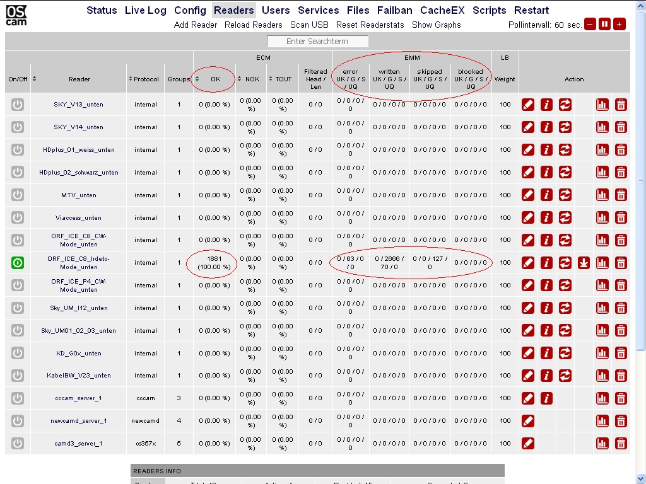Screen dimensions: 646x484
Task: Click the Add Reader link
Action: [x=196, y=25]
